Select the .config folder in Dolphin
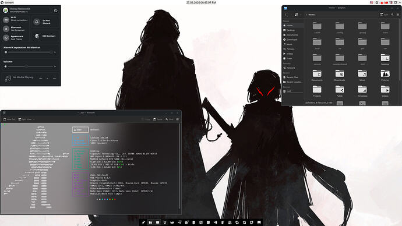The height and width of the screenshot is (226, 402). [340, 28]
